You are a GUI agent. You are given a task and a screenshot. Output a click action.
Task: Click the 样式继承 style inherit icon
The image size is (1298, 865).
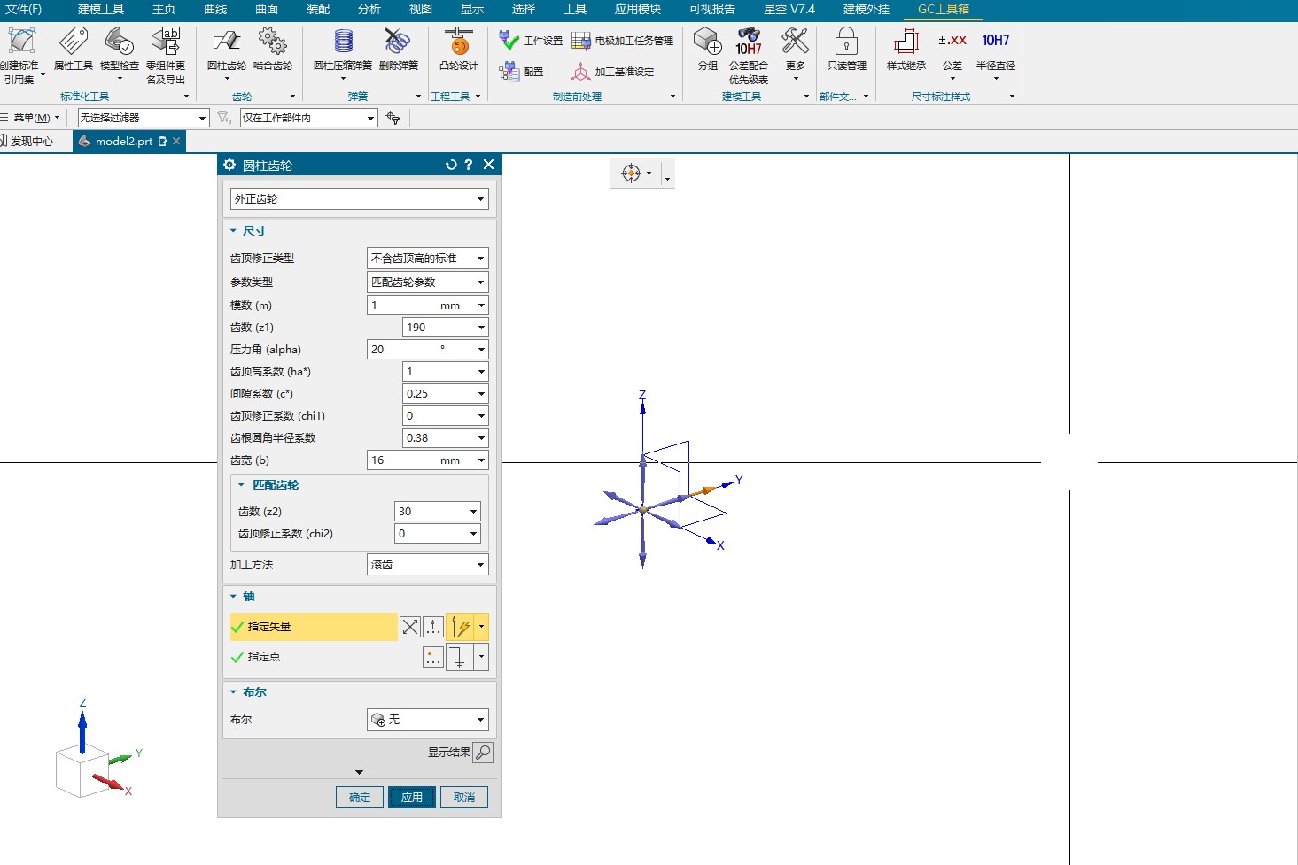point(905,42)
